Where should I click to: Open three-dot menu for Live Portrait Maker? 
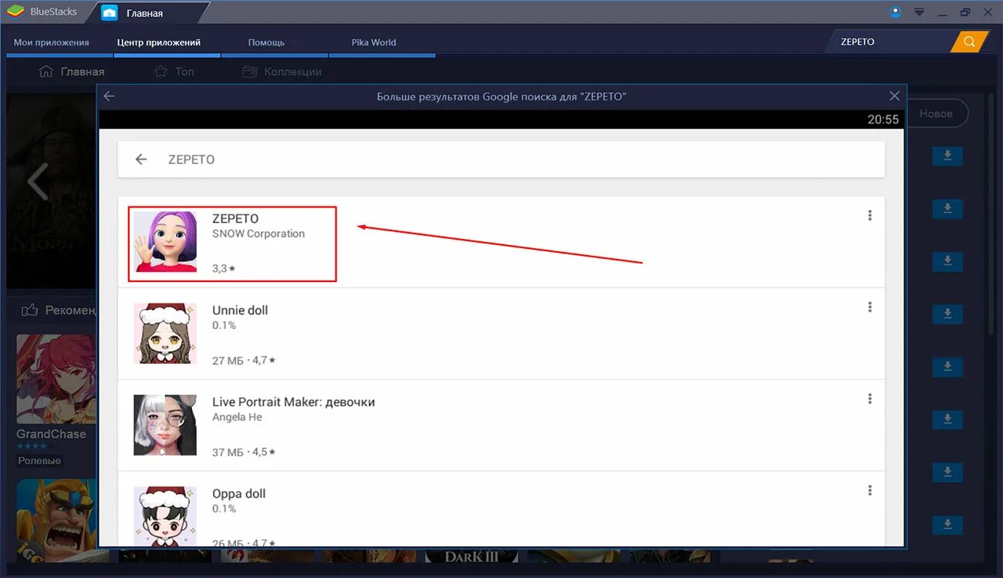coord(870,399)
